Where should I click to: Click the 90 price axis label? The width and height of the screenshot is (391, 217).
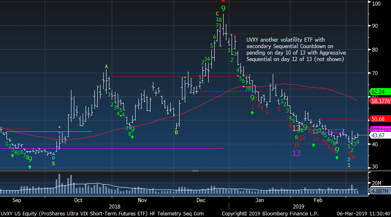point(374,26)
